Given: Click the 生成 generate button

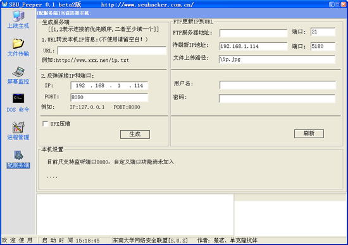Looking at the screenshot, I should 135,134.
